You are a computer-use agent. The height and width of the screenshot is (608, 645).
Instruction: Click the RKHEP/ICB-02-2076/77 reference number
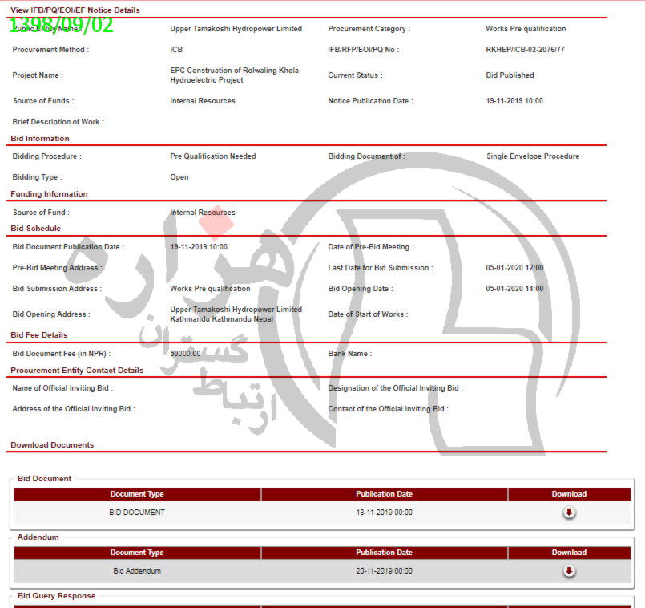click(525, 50)
